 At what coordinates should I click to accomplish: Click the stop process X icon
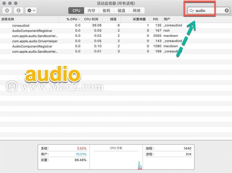(x=7, y=10)
